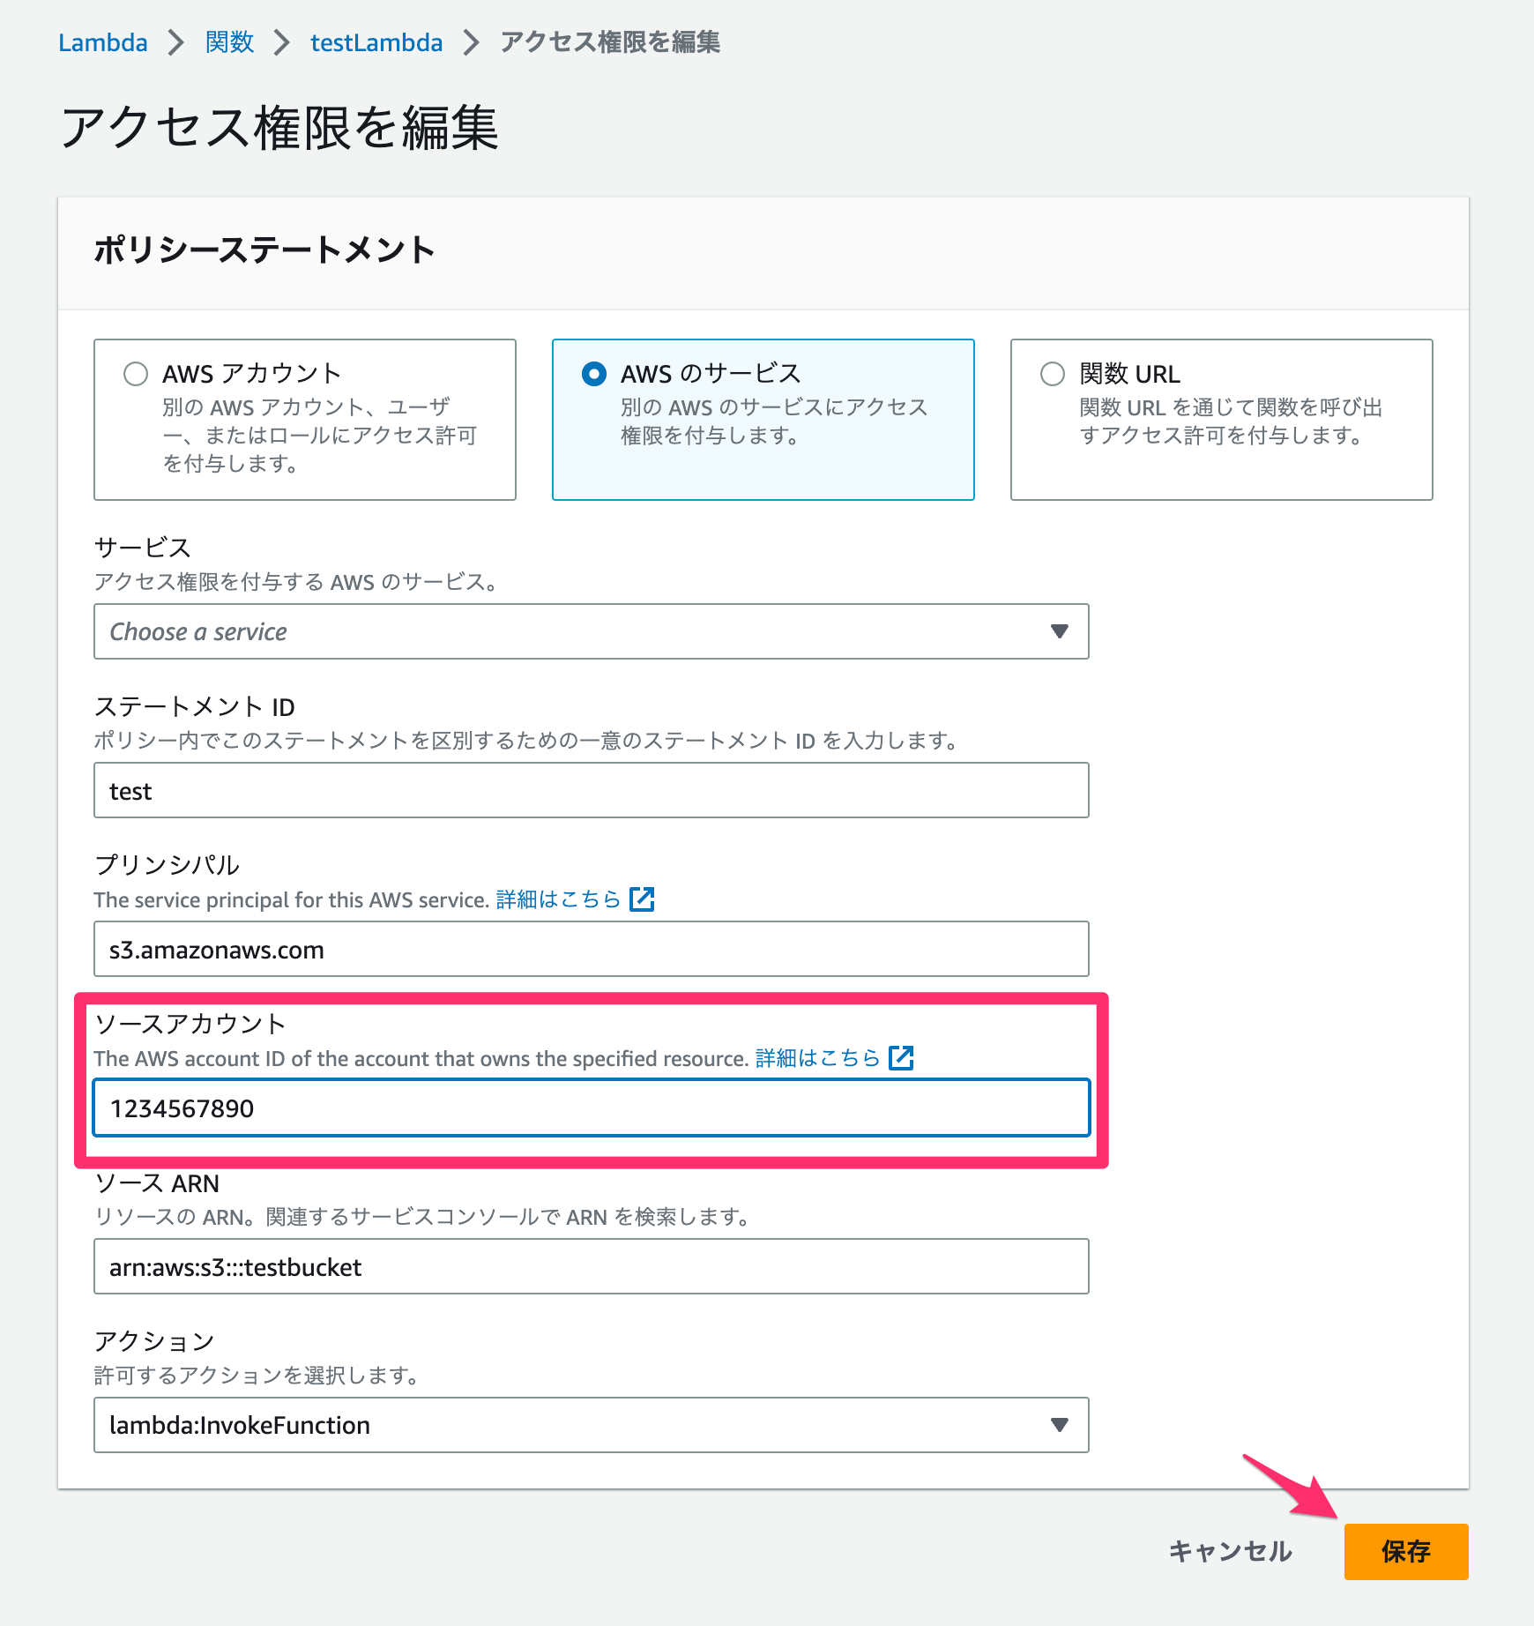
Task: Click the action dropdown arrow icon
Action: pos(1060,1425)
